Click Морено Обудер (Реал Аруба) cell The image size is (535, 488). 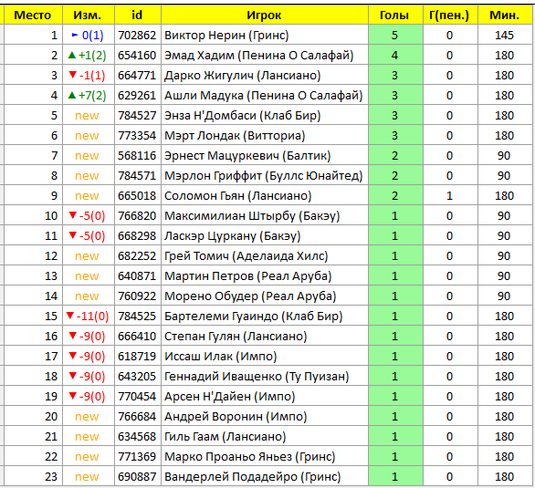[x=265, y=296]
